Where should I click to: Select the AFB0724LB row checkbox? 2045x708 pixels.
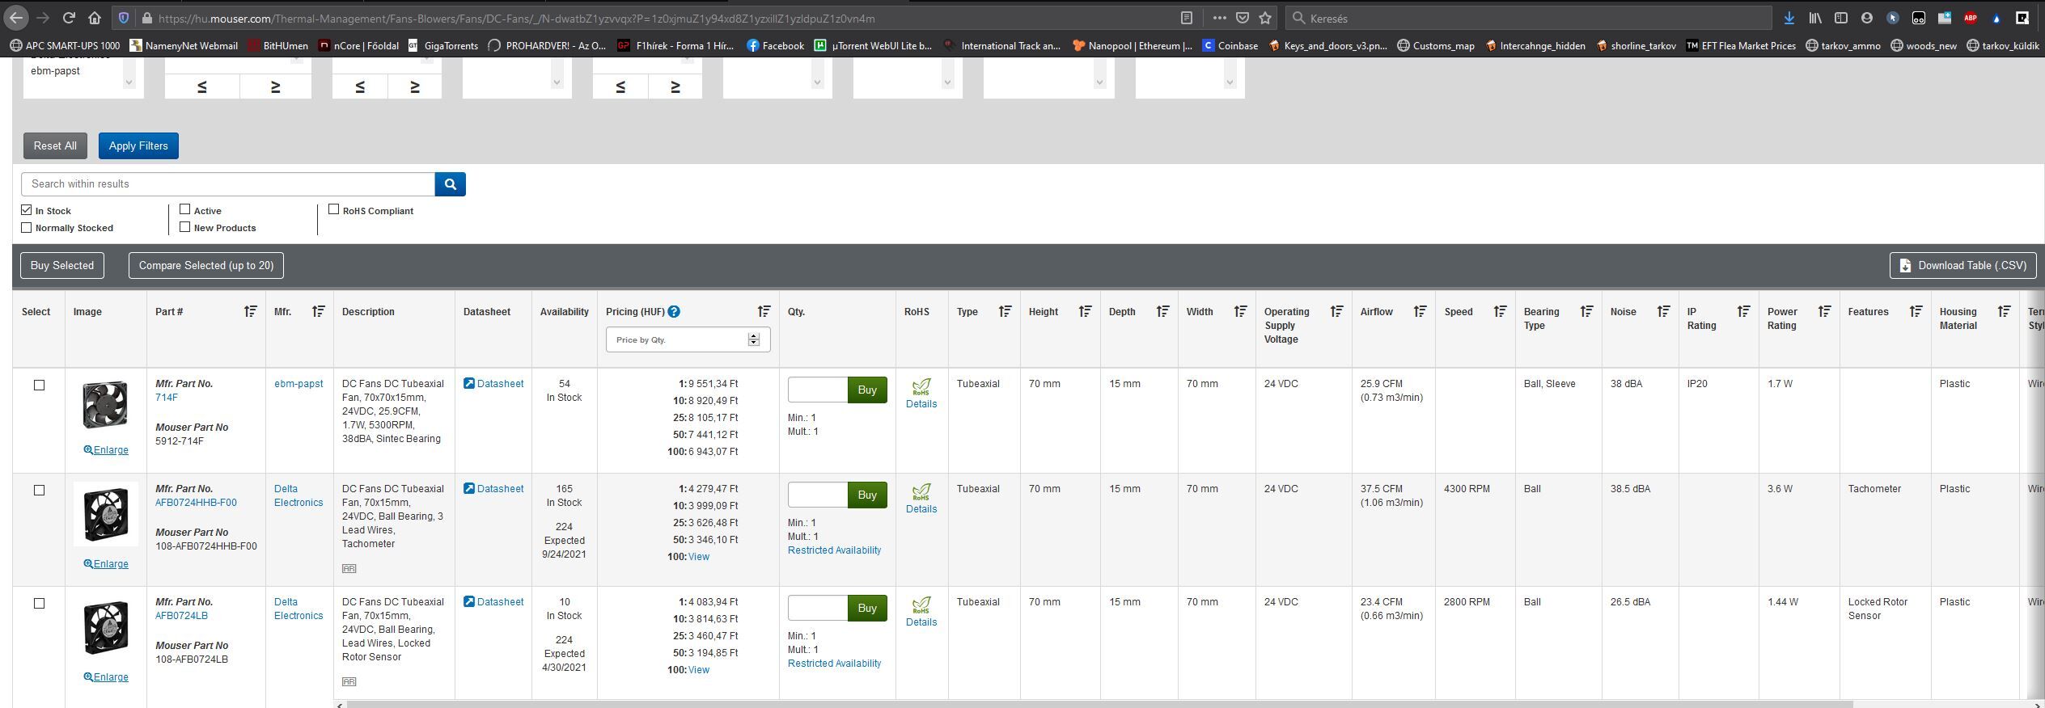point(39,603)
